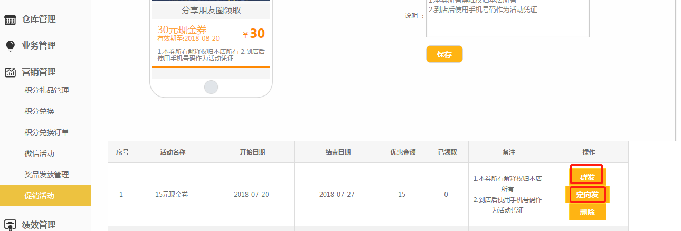The height and width of the screenshot is (231, 681).
Task: Collapse the 营销管理 menu section
Action: pos(39,72)
